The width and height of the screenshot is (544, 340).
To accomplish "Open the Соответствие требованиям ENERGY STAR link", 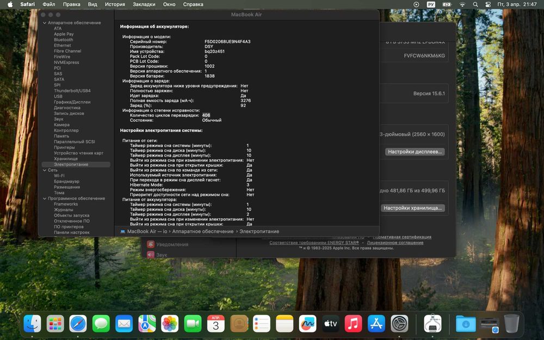I will pyautogui.click(x=314, y=243).
